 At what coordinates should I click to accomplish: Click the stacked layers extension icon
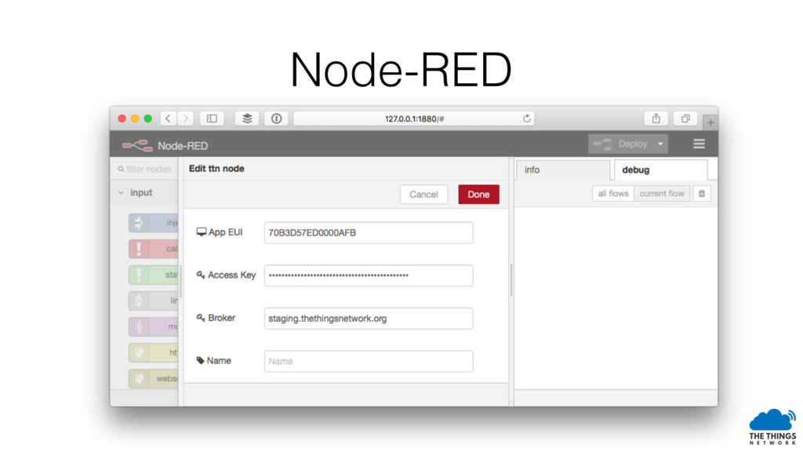(247, 118)
